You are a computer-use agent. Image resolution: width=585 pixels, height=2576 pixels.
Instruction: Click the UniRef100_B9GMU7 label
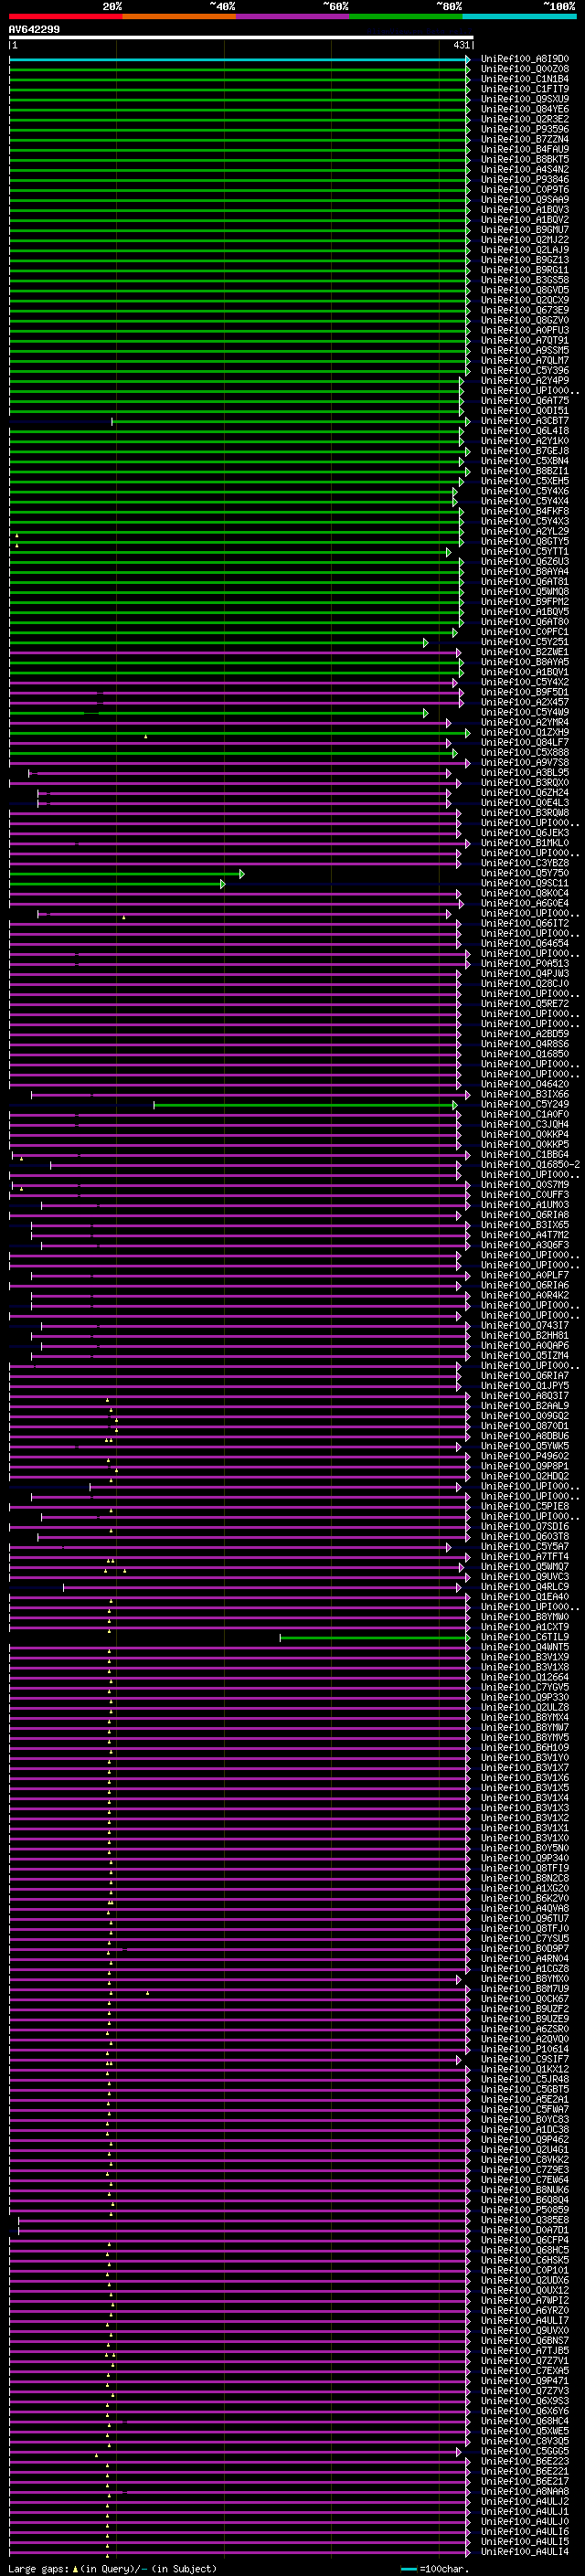(525, 230)
